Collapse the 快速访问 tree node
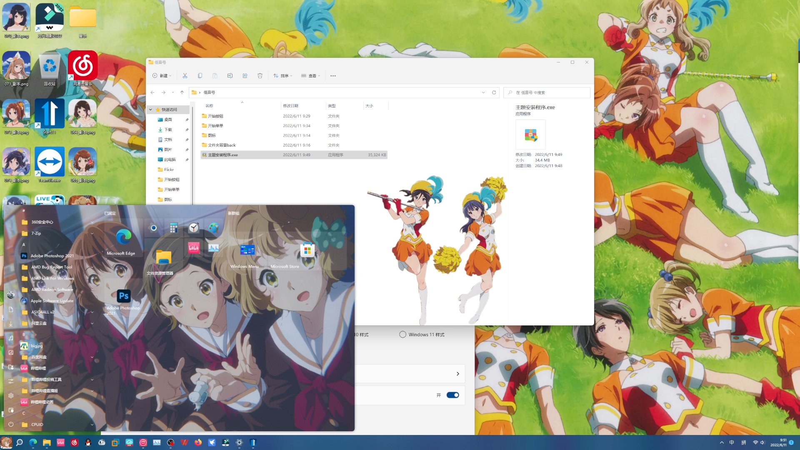Screen dimensions: 800x450 click(150, 110)
